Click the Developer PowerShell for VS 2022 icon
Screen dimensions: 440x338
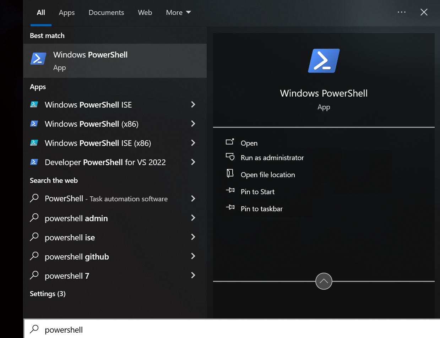pos(34,162)
